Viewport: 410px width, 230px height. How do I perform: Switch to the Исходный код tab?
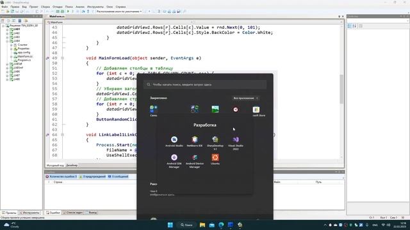[x=55, y=165]
